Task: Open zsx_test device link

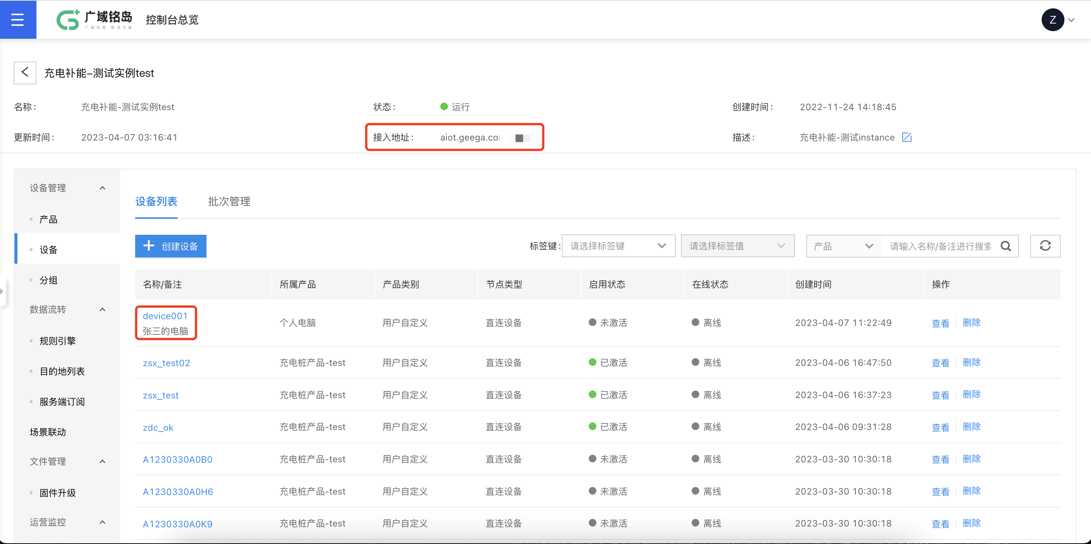Action: 161,395
